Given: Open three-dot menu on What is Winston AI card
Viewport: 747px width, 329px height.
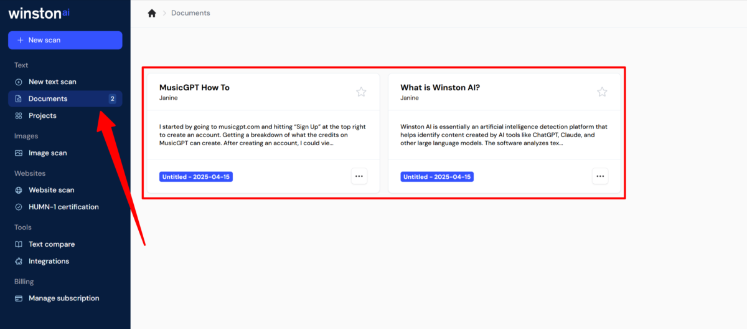Looking at the screenshot, I should 600,176.
